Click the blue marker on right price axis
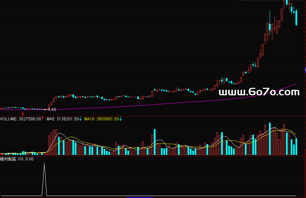This screenshot has height=198, width=306. (x=305, y=70)
